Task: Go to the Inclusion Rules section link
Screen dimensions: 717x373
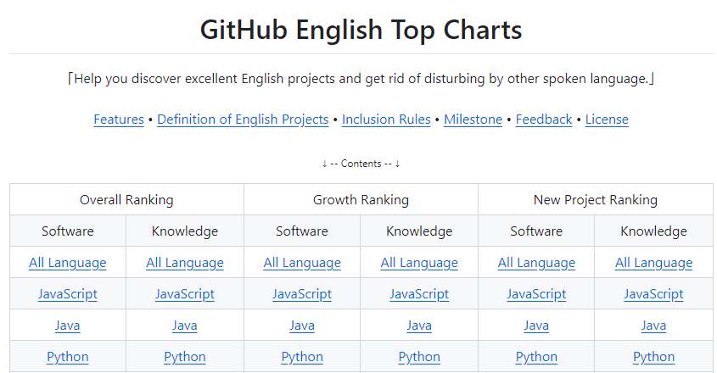Action: pyautogui.click(x=386, y=120)
